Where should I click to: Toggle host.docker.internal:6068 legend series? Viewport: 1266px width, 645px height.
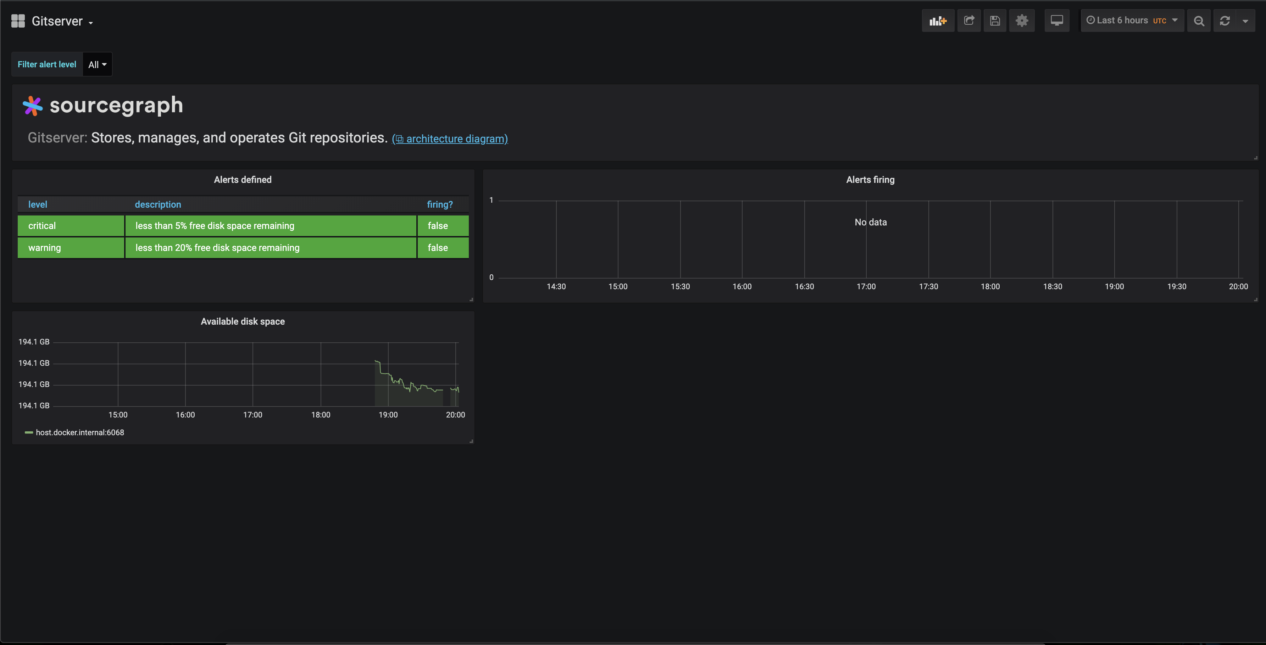[x=80, y=432]
